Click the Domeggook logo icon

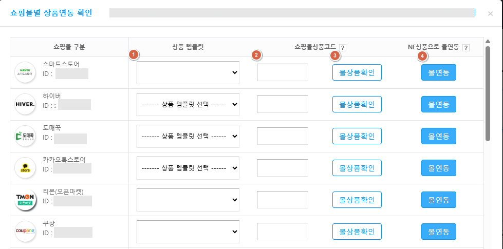click(26, 136)
